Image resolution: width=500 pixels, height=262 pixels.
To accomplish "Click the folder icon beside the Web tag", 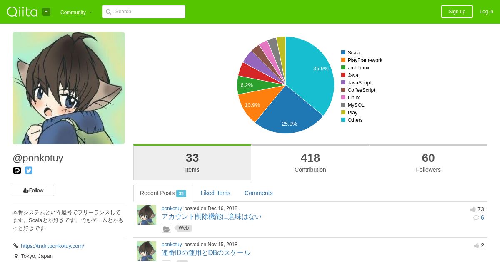I will 166,229.
